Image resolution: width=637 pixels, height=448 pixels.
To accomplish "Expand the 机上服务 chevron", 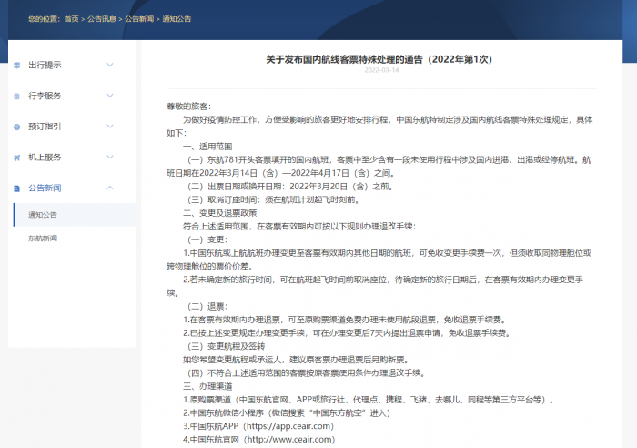I will (110, 157).
